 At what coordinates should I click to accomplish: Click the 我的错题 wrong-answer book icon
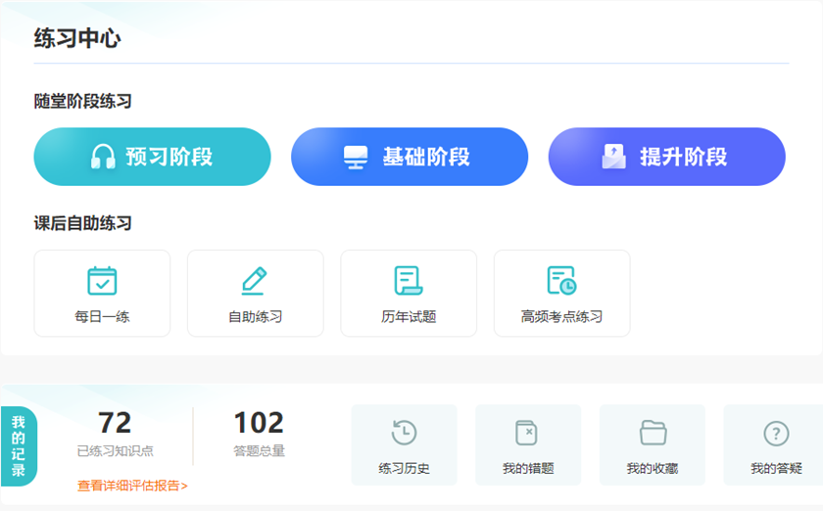click(527, 433)
